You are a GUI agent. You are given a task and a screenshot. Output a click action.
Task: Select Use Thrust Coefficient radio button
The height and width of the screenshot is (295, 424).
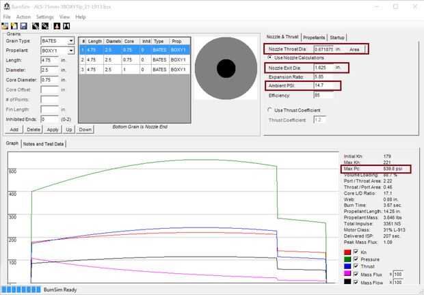click(x=269, y=109)
